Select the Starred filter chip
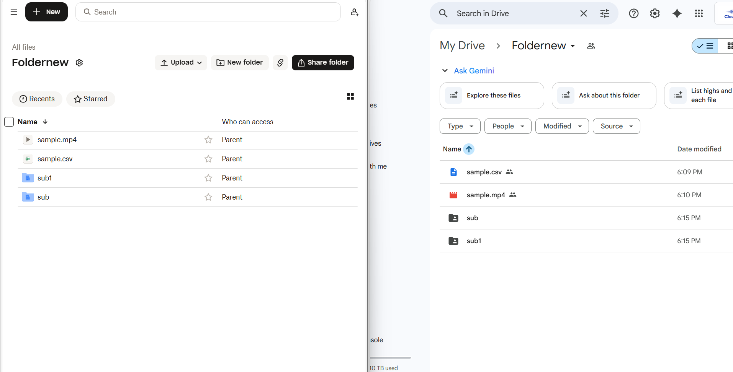733x372 pixels. [90, 99]
